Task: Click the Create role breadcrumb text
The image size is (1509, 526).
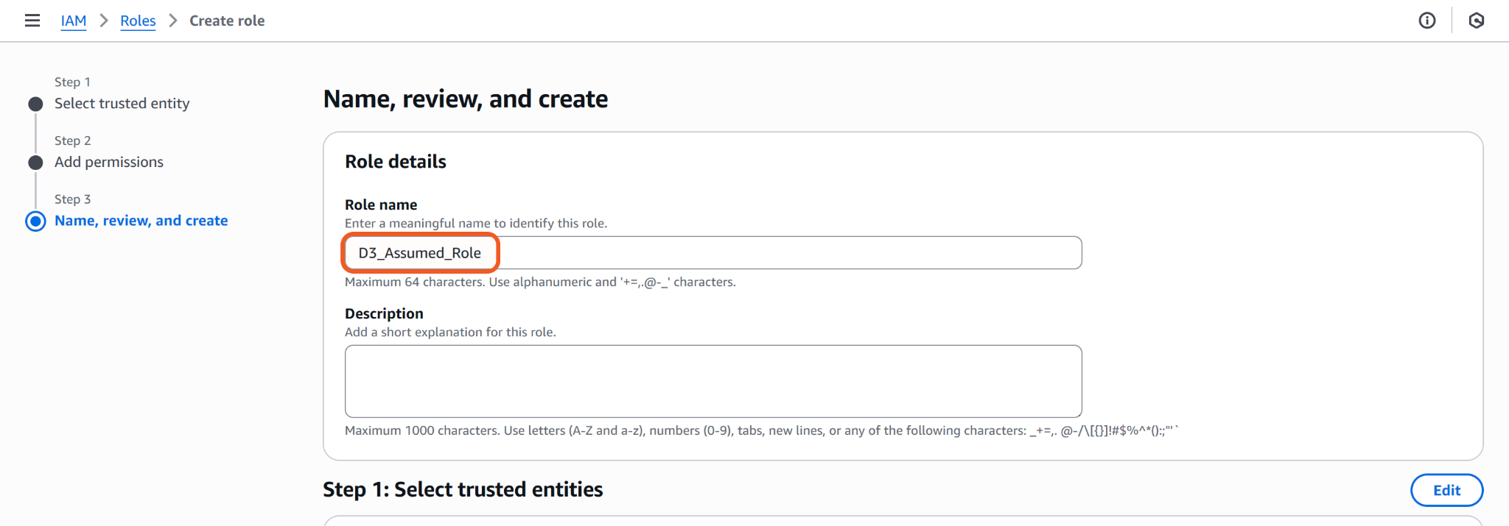Action: pos(227,21)
